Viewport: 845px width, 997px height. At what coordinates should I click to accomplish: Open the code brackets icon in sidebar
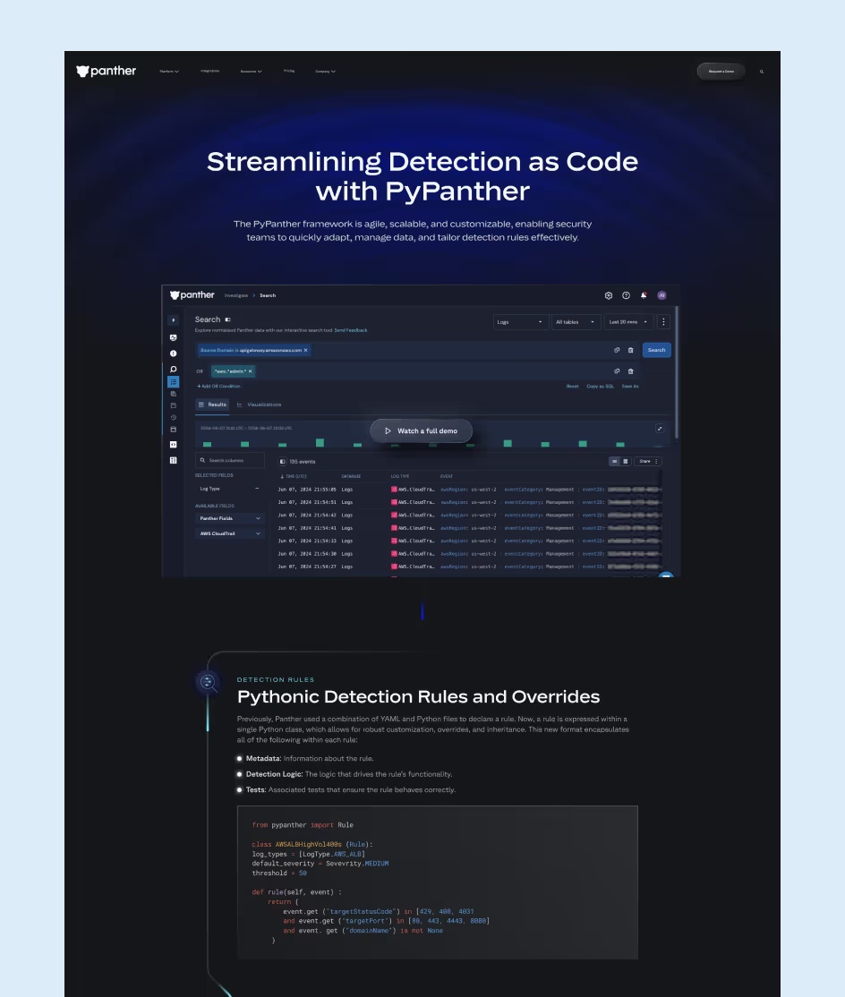(173, 445)
